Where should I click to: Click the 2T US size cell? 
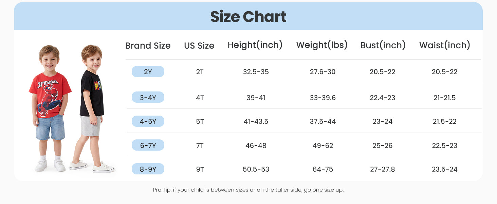click(200, 72)
